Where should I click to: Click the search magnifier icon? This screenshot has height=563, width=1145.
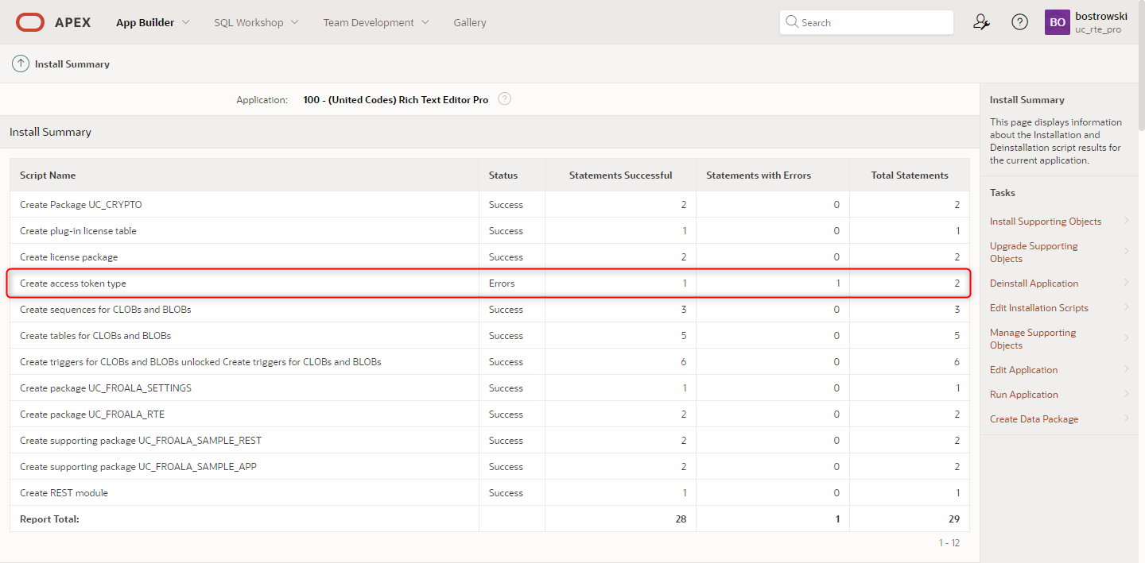tap(792, 22)
